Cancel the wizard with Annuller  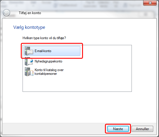(x=142, y=129)
